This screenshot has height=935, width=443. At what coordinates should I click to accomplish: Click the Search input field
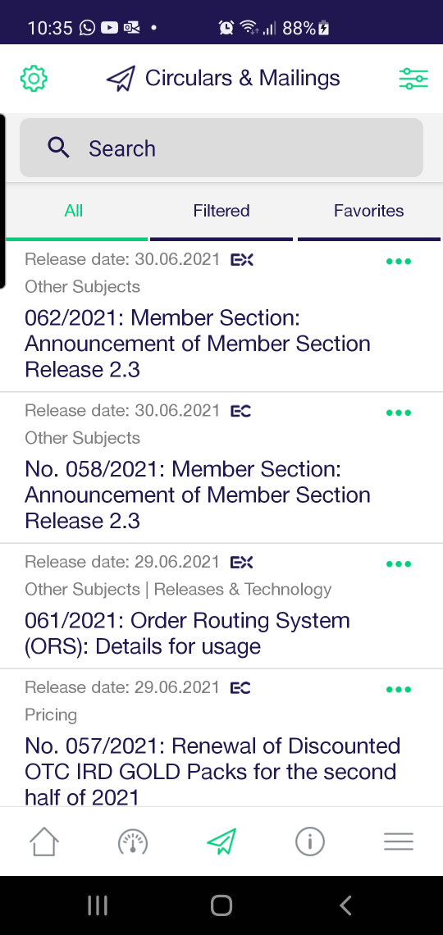[221, 148]
